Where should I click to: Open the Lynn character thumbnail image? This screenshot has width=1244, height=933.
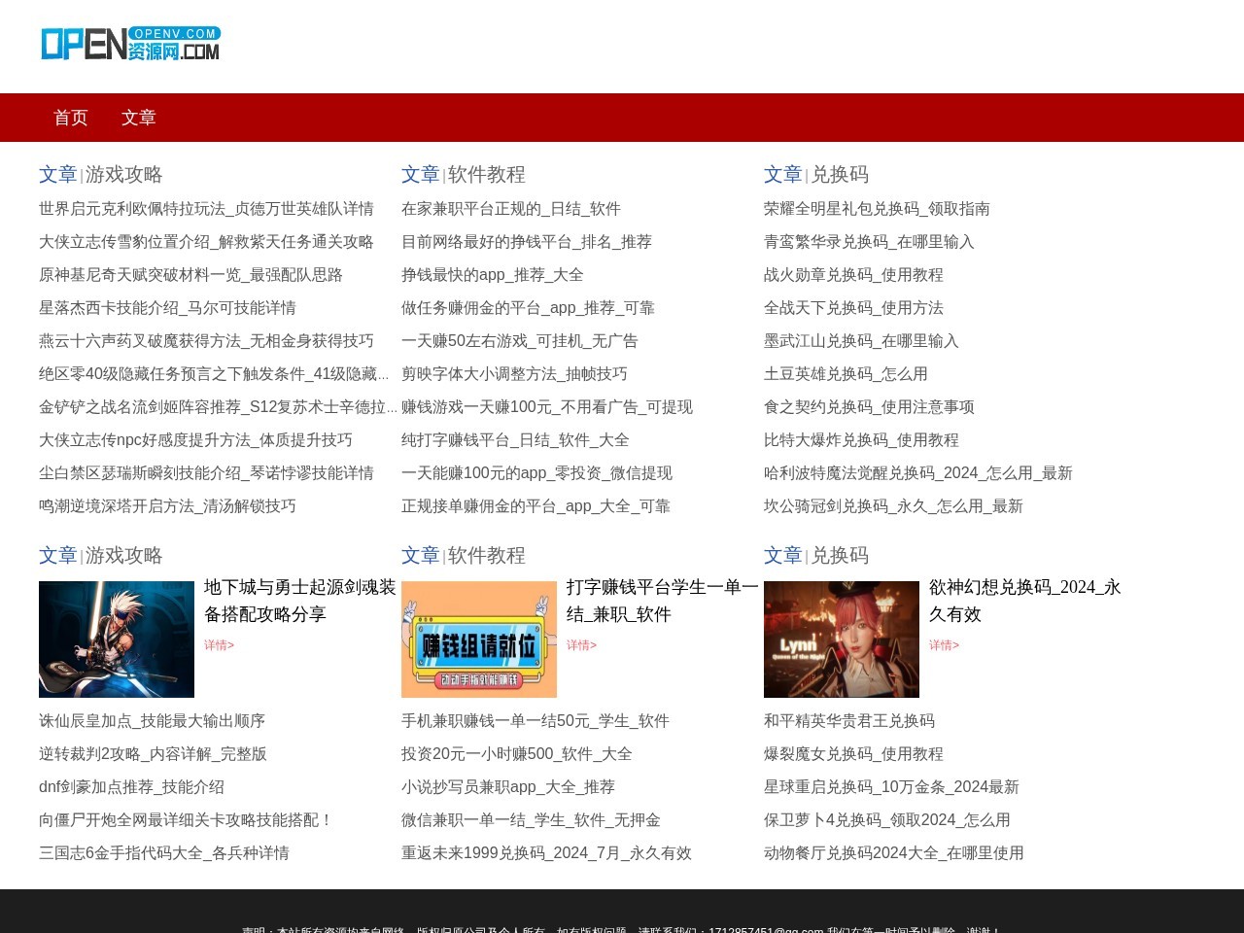tap(842, 639)
